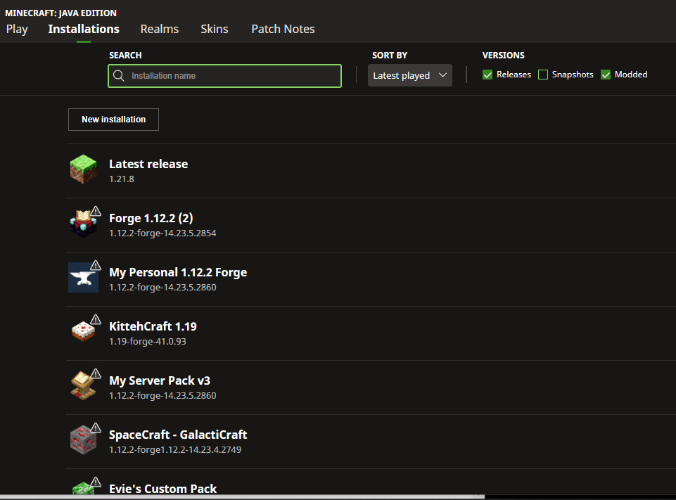Focus the Installation name search field
The height and width of the screenshot is (500, 676).
coord(232,75)
